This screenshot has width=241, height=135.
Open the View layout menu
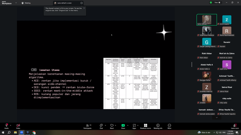[217, 3]
